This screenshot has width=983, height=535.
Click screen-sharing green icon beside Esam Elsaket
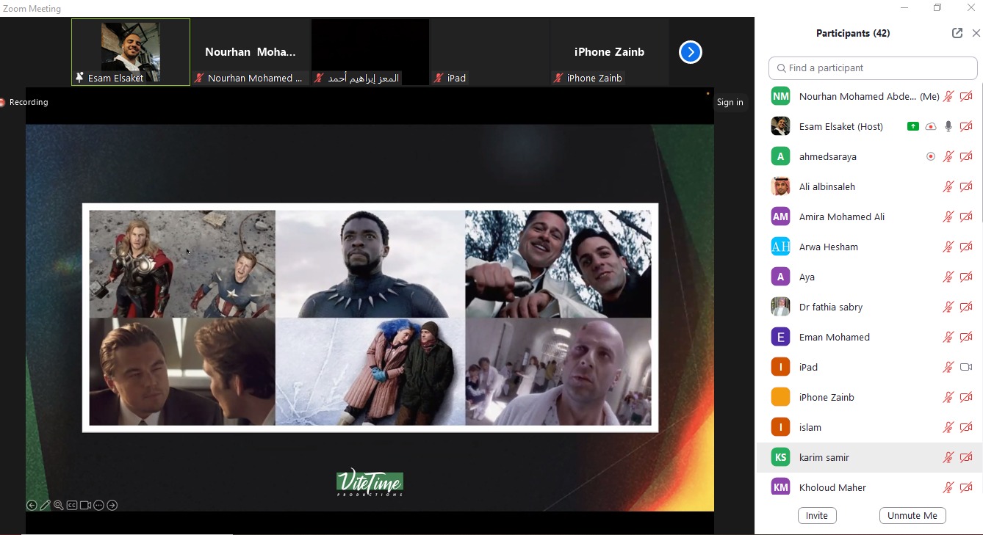coord(913,126)
